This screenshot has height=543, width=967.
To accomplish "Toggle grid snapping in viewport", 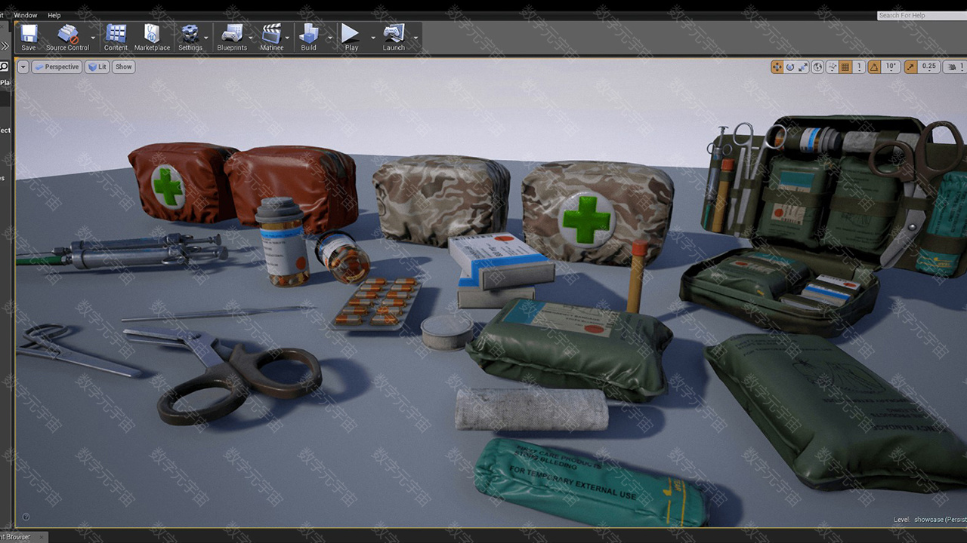I will click(845, 67).
